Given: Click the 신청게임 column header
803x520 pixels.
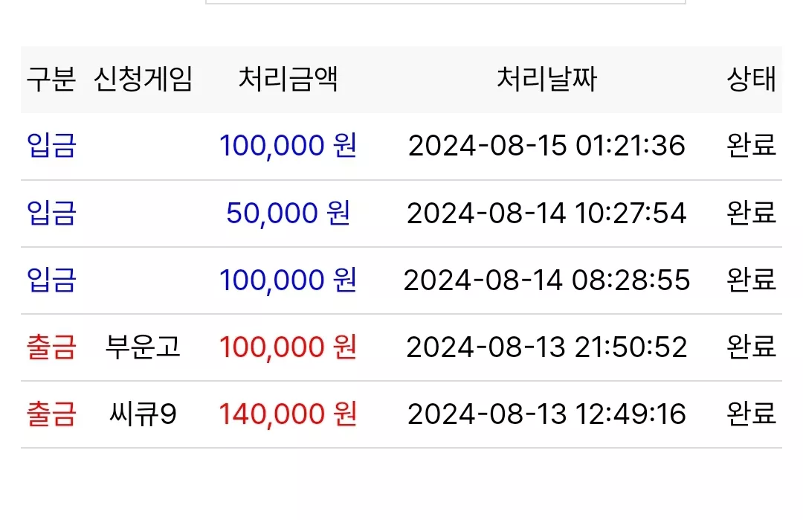Looking at the screenshot, I should 143,80.
